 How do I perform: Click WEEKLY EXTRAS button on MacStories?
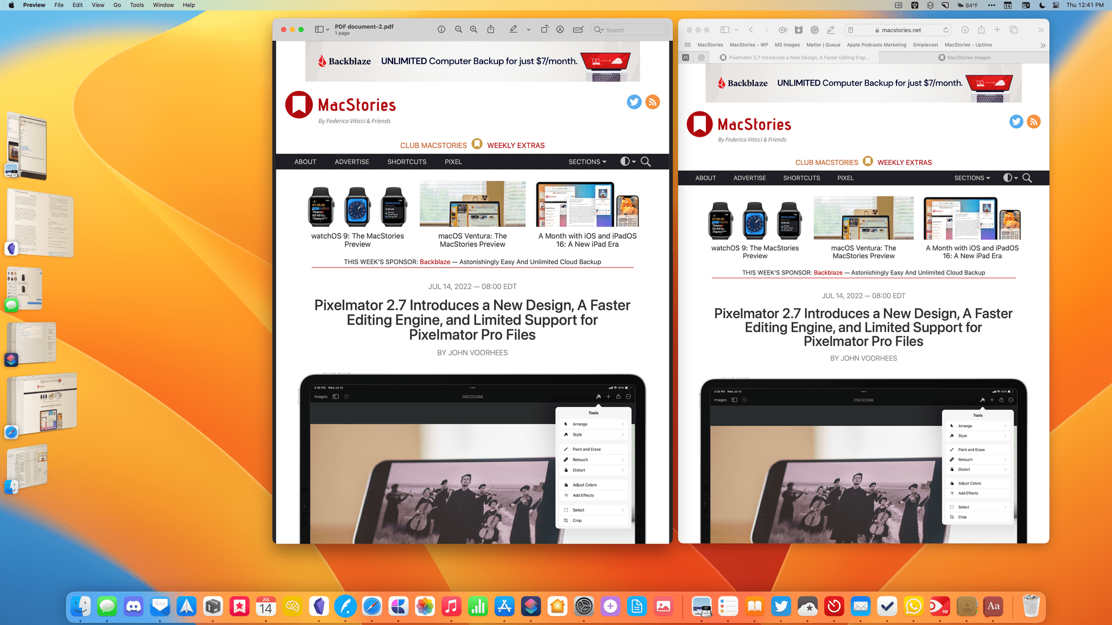point(903,162)
